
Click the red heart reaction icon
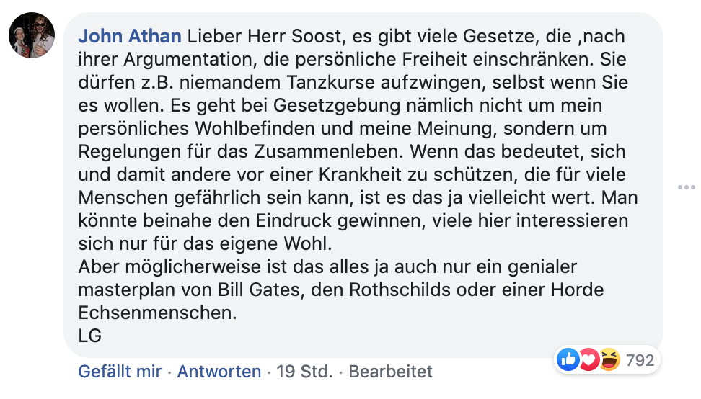click(x=588, y=359)
